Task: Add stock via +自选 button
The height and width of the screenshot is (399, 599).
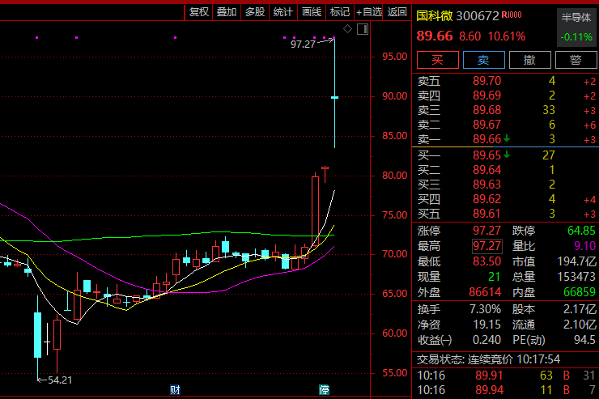Action: coord(368,11)
